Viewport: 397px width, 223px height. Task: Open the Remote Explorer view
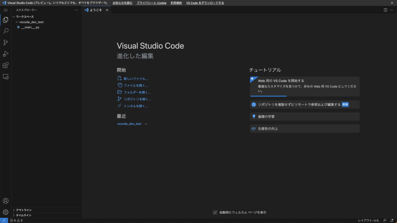5,76
